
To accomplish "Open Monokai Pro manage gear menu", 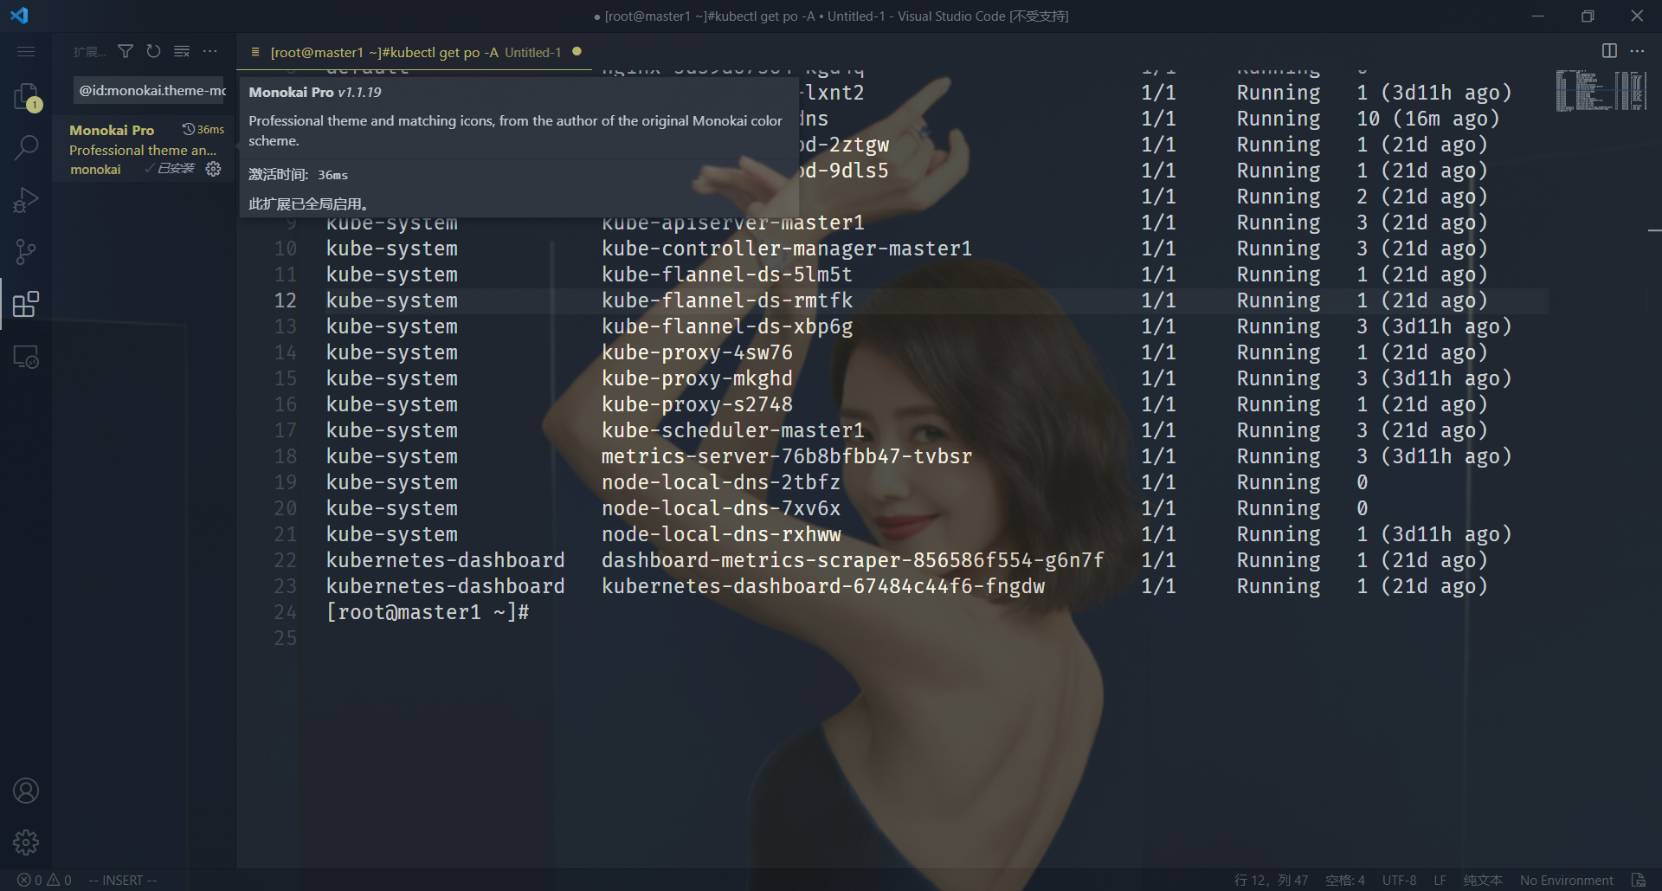I will 213,169.
